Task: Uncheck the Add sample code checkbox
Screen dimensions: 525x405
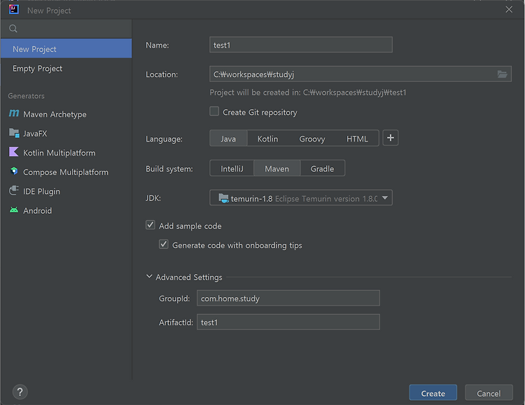Action: [150, 225]
